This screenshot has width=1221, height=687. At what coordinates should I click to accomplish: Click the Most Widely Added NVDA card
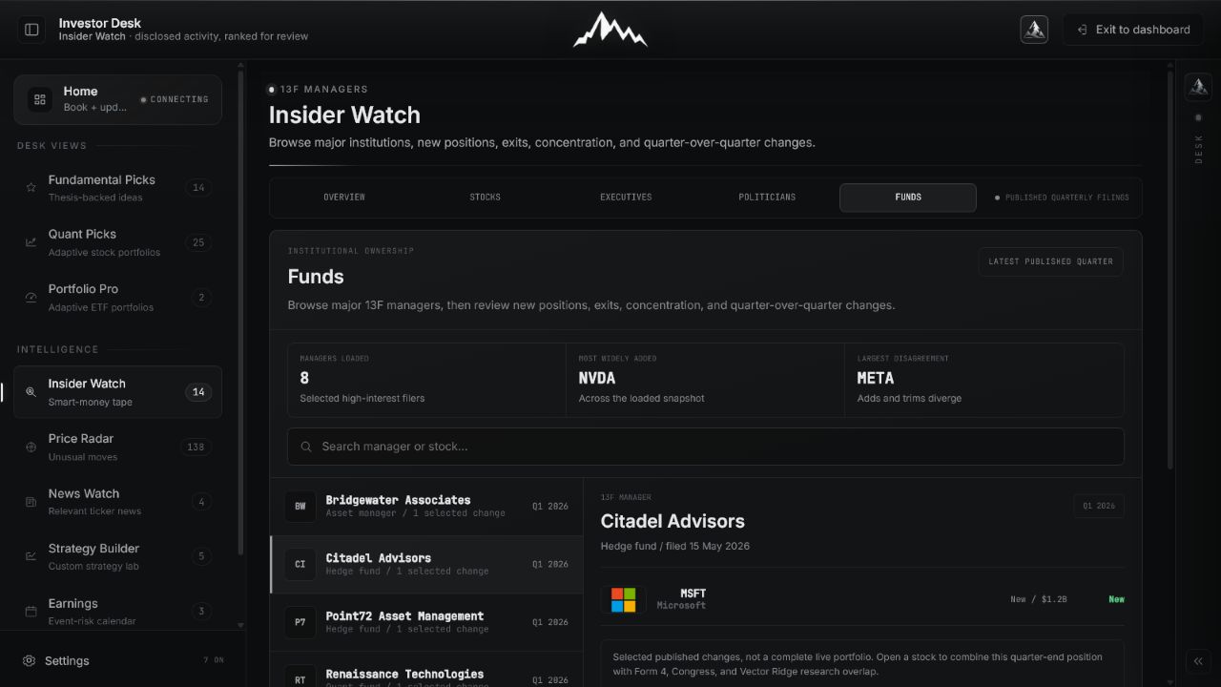pyautogui.click(x=705, y=380)
